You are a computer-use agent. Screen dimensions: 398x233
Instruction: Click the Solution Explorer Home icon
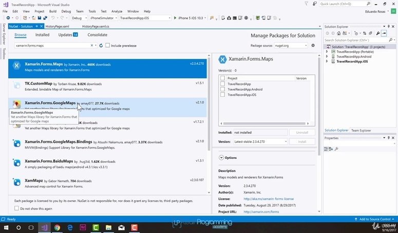pos(338,33)
